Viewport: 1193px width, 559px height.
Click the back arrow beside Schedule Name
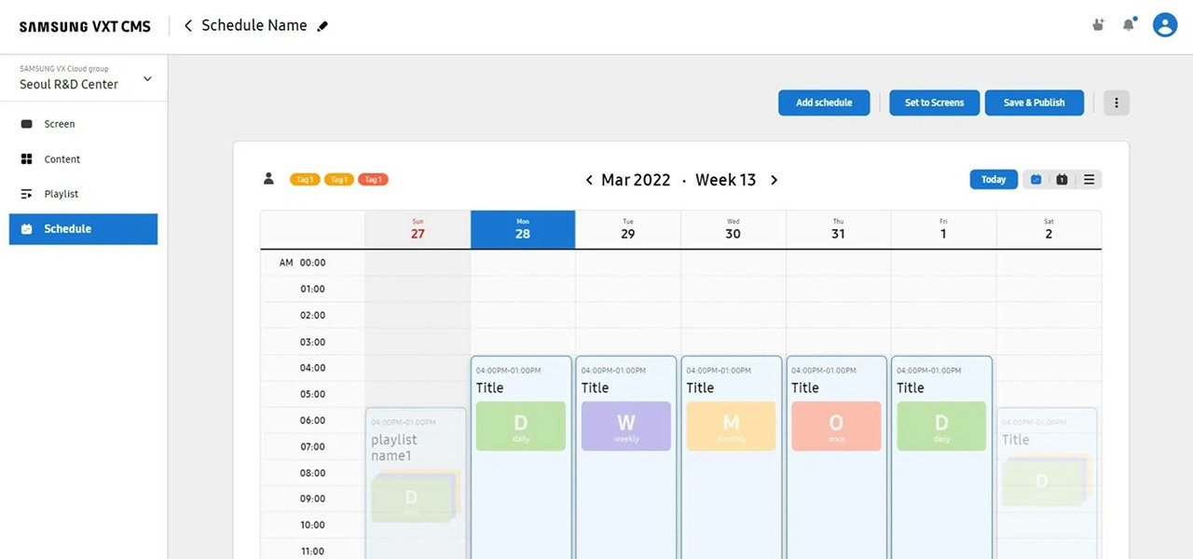click(188, 26)
